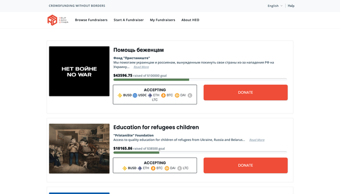Click the HEO Help Each Other logo
Screen dimensions: 340x194
tap(58, 20)
